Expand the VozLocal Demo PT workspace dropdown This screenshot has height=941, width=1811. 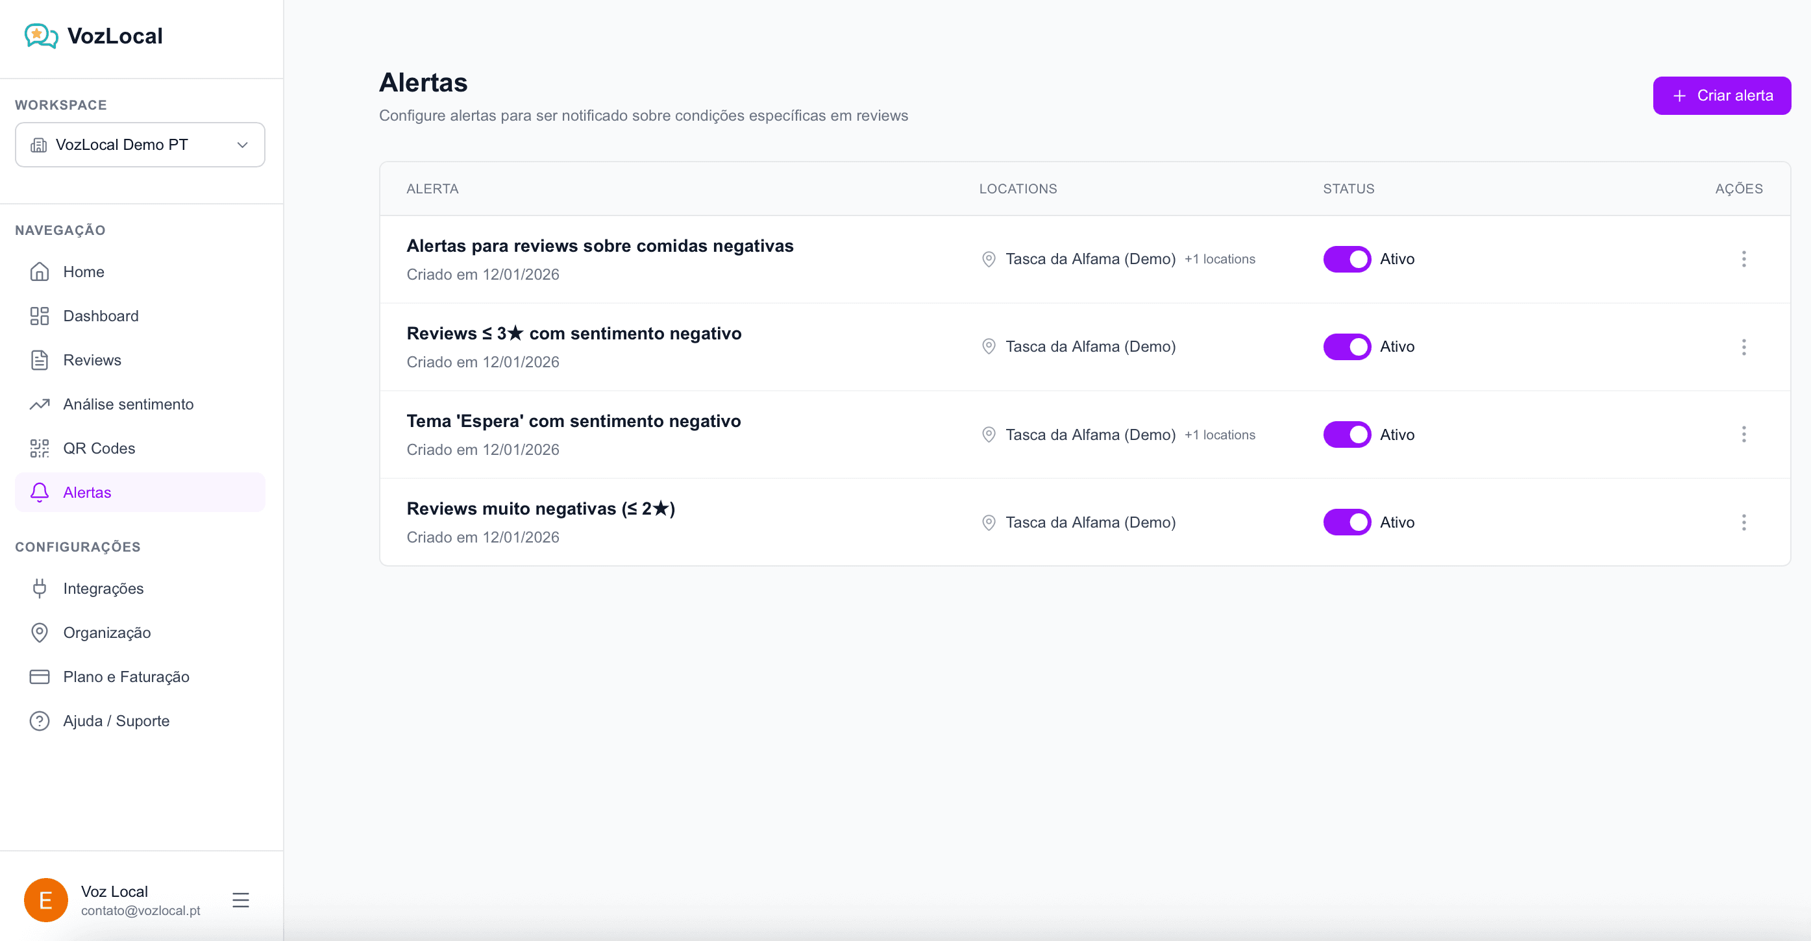click(140, 145)
